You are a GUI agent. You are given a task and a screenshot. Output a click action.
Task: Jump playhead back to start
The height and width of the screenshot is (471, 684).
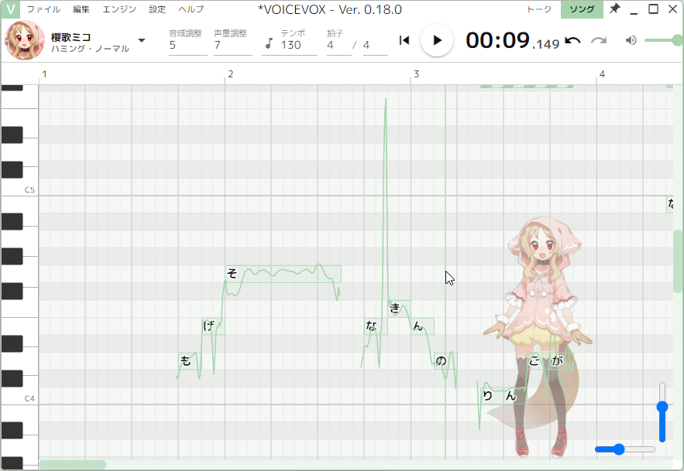[404, 40]
